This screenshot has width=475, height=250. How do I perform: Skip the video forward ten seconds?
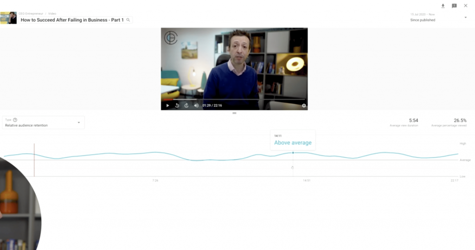coord(186,106)
